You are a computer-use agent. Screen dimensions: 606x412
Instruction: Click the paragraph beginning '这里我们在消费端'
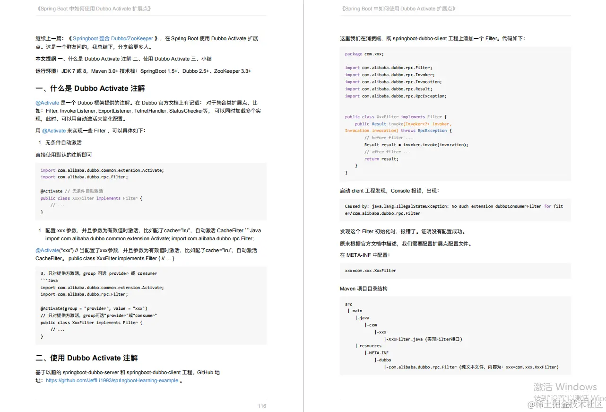coord(433,38)
